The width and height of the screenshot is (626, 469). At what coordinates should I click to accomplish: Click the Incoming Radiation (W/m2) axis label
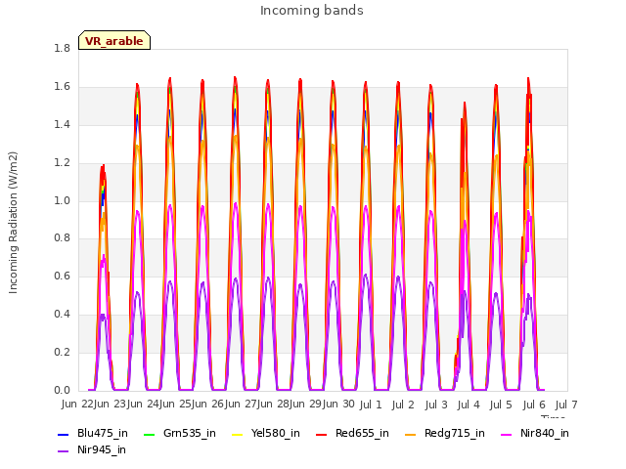click(13, 223)
